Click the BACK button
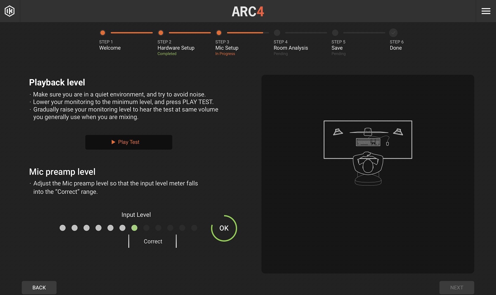 pos(39,288)
